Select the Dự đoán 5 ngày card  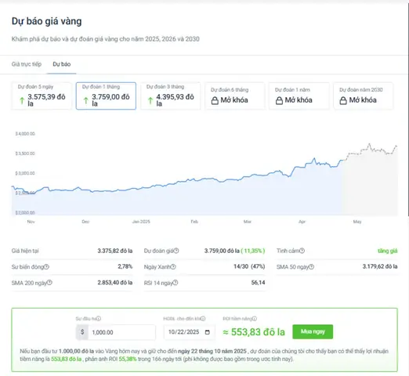coord(42,96)
